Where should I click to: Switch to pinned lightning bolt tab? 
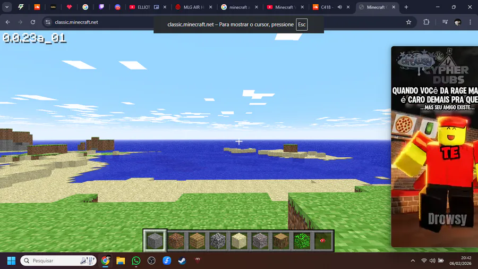(21, 7)
